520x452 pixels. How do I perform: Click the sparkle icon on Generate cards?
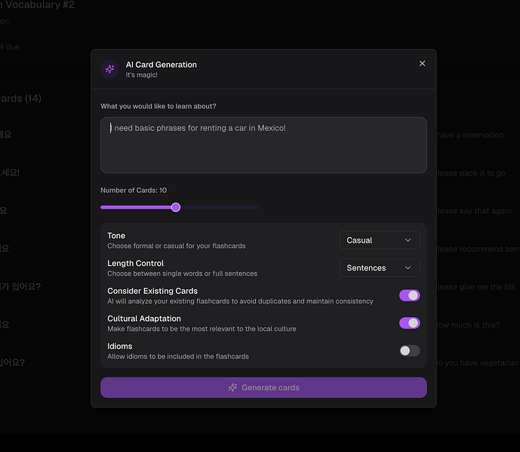(x=232, y=388)
